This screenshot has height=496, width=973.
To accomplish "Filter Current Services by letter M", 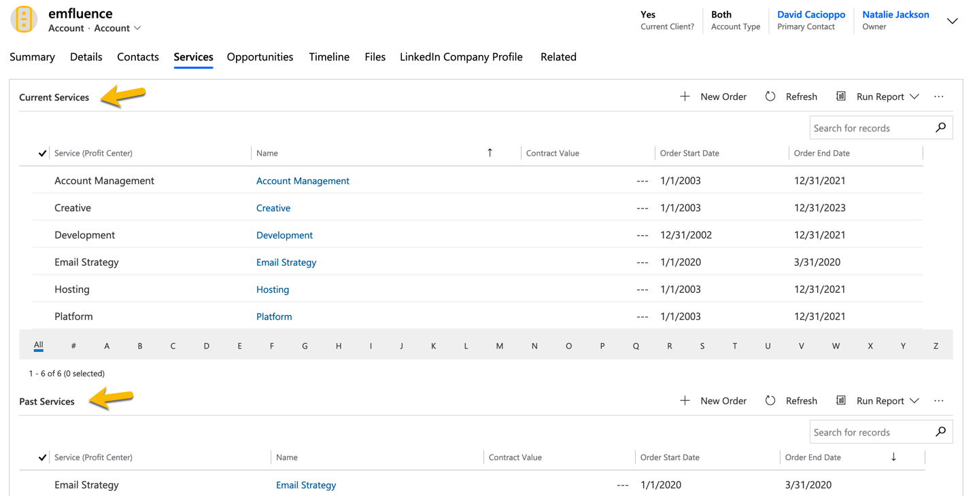I will 500,346.
